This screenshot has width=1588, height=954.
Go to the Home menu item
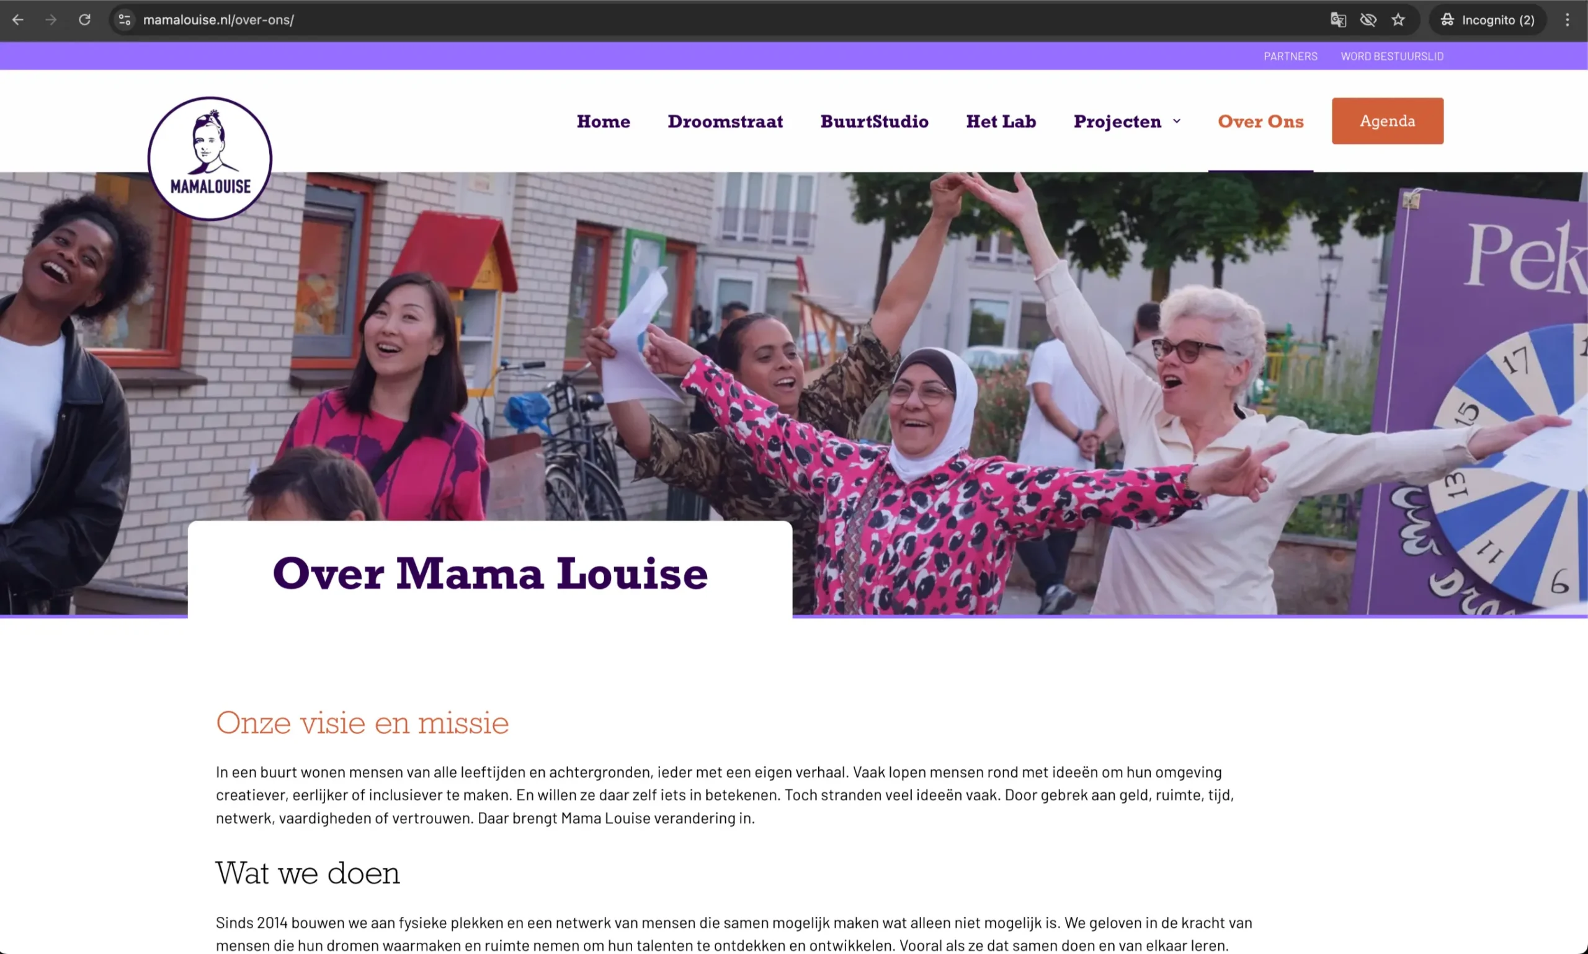pyautogui.click(x=604, y=121)
